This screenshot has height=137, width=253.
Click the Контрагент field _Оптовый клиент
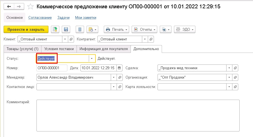tap(120, 39)
